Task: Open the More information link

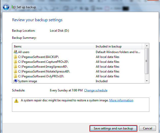Action: pyautogui.click(x=121, y=100)
